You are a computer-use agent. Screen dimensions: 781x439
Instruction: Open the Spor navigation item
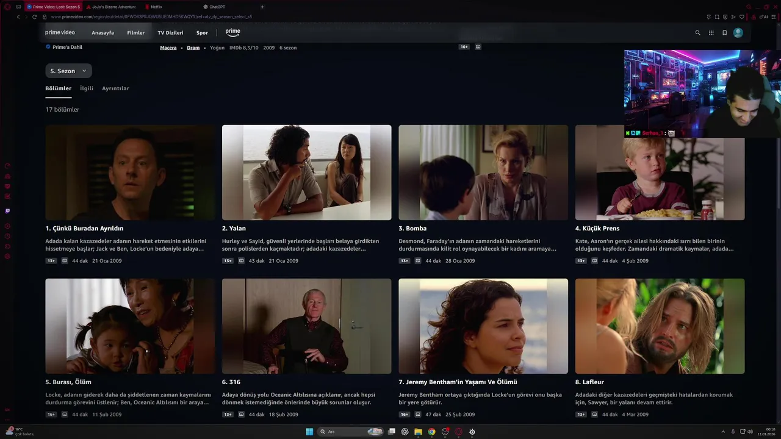pos(202,33)
